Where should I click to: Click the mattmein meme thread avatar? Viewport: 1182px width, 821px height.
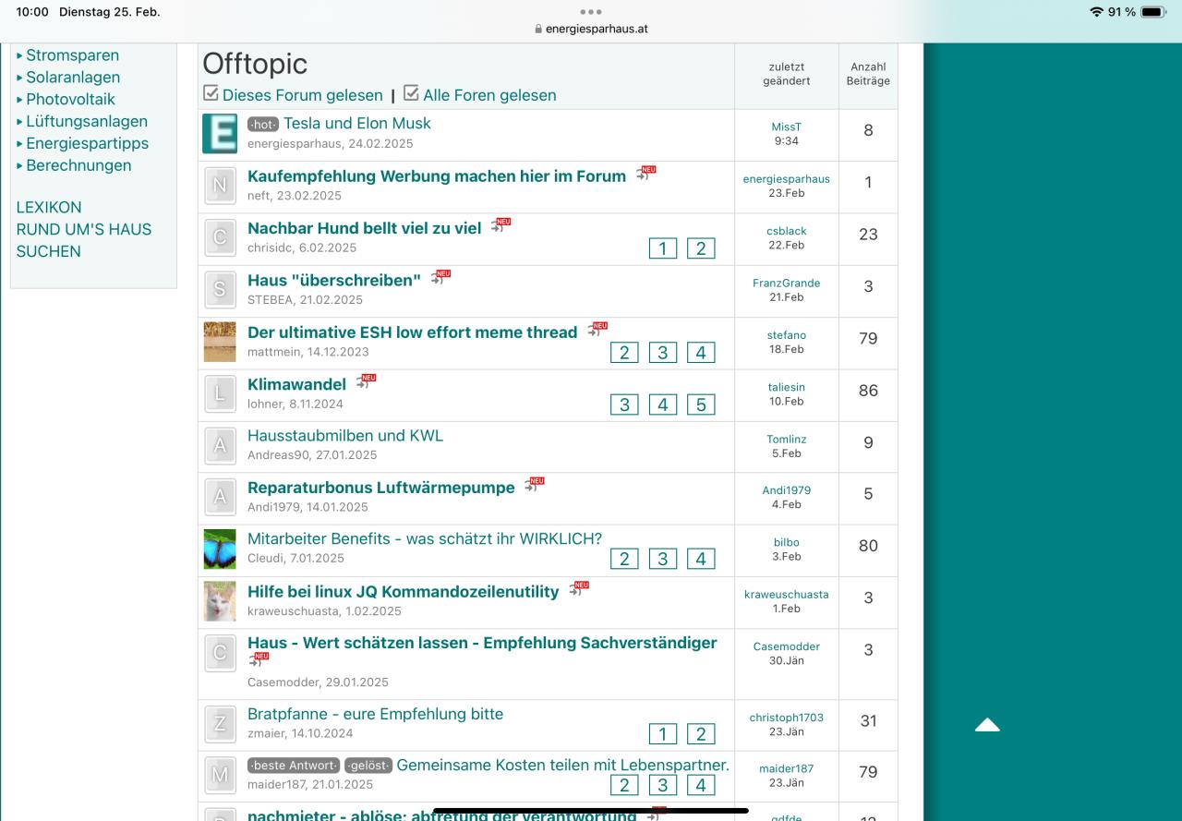pos(220,342)
